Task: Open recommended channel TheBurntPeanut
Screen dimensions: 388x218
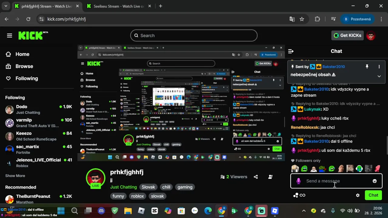Action: point(38,199)
